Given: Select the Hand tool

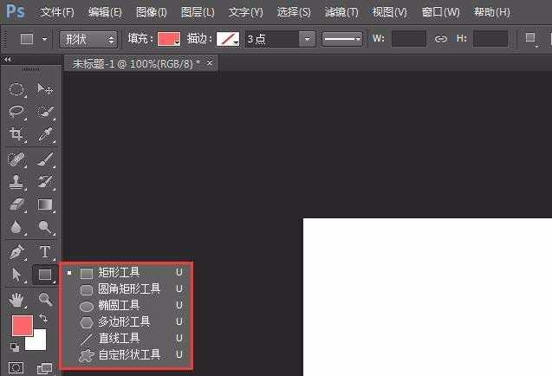Looking at the screenshot, I should pyautogui.click(x=16, y=299).
